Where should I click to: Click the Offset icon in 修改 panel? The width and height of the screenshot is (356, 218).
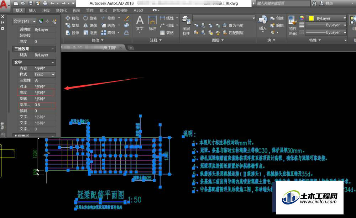point(126,33)
